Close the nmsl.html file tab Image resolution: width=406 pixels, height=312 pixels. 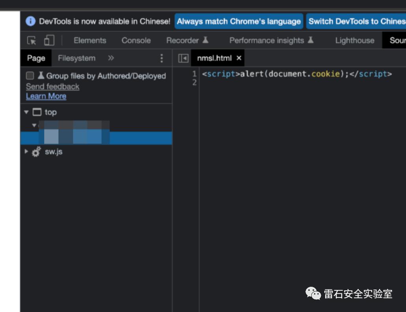click(x=239, y=58)
